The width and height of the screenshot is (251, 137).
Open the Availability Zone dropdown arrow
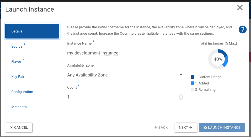pyautogui.click(x=181, y=75)
